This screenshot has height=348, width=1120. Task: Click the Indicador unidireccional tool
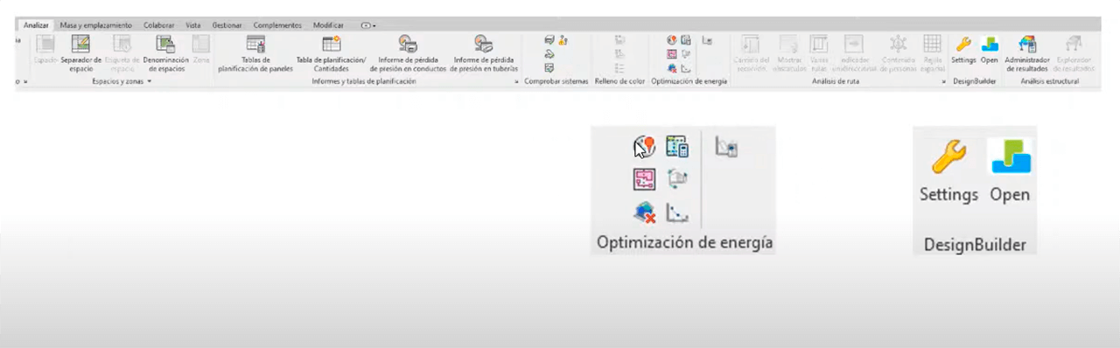coord(854,52)
